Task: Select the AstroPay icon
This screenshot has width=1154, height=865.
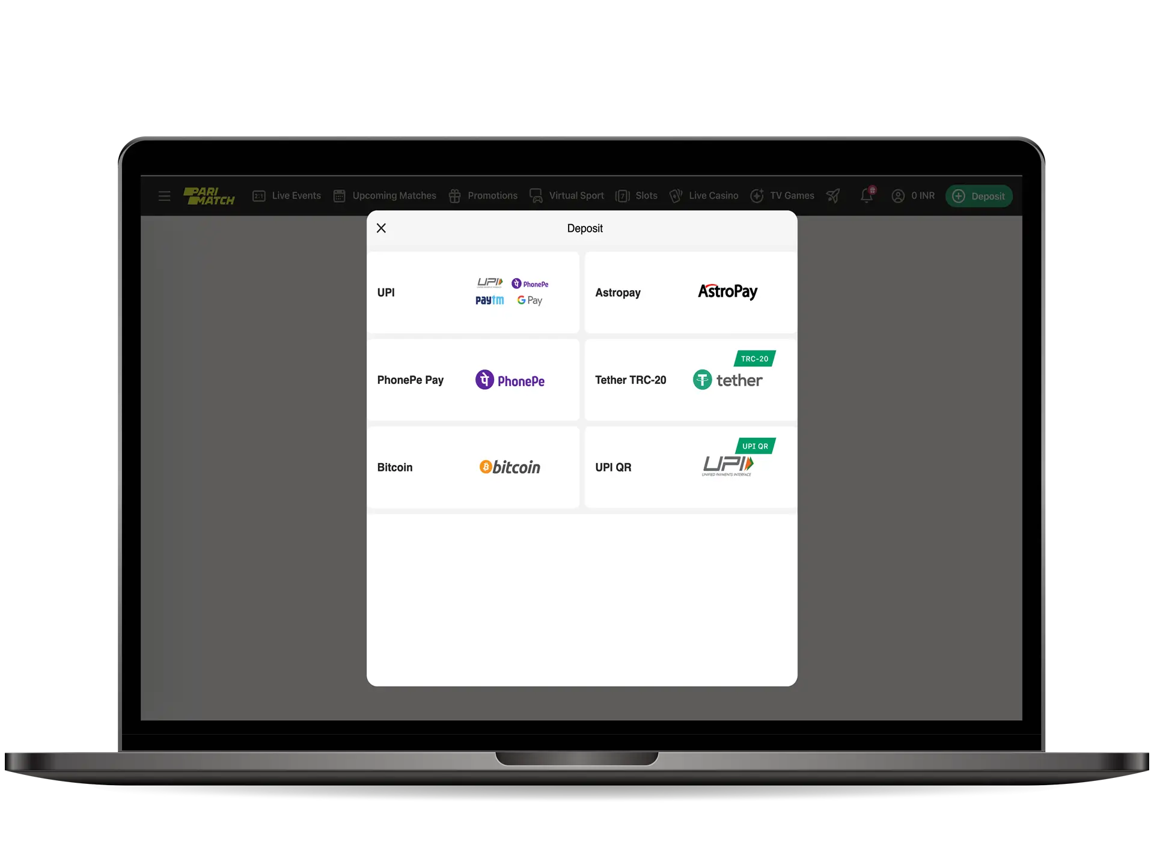Action: [727, 293]
